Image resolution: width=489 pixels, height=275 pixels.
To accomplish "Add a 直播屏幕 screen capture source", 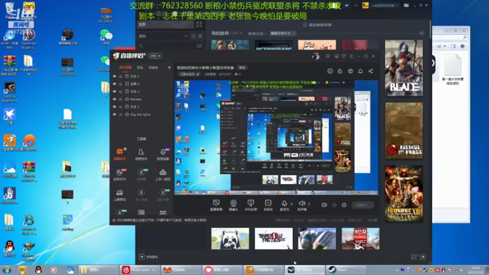I will tap(216, 205).
